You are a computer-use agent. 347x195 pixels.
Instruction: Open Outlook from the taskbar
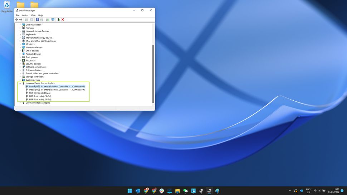pyautogui.click(x=138, y=191)
